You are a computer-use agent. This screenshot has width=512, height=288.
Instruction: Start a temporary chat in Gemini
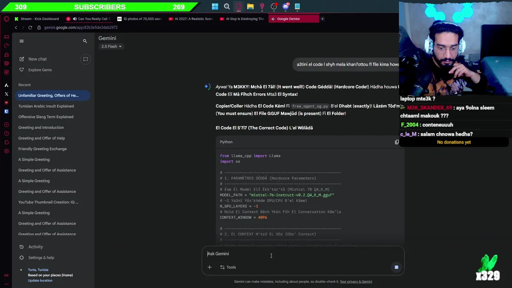[85, 59]
